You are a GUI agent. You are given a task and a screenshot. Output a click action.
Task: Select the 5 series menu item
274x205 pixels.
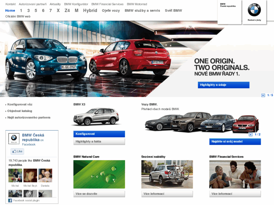coord(36,11)
